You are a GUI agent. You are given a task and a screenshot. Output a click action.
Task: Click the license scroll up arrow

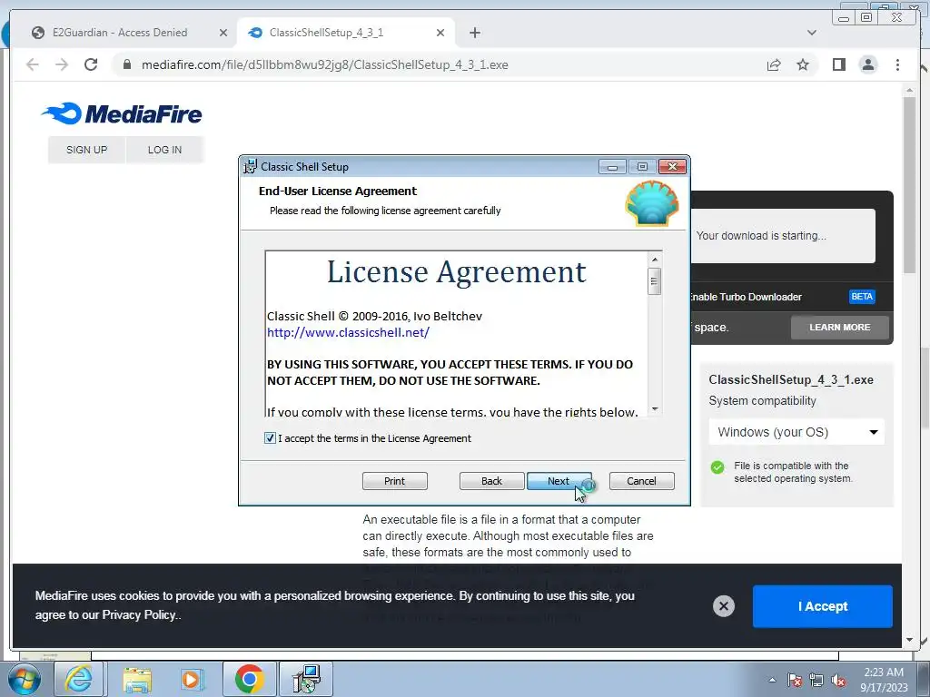pos(655,260)
